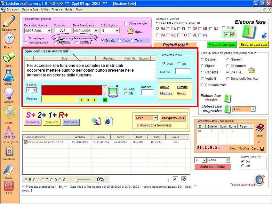
Task: Open the Data fine ricerca dropdown
Action: (96, 31)
